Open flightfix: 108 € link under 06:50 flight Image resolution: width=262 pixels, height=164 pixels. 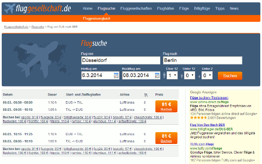tap(38, 121)
